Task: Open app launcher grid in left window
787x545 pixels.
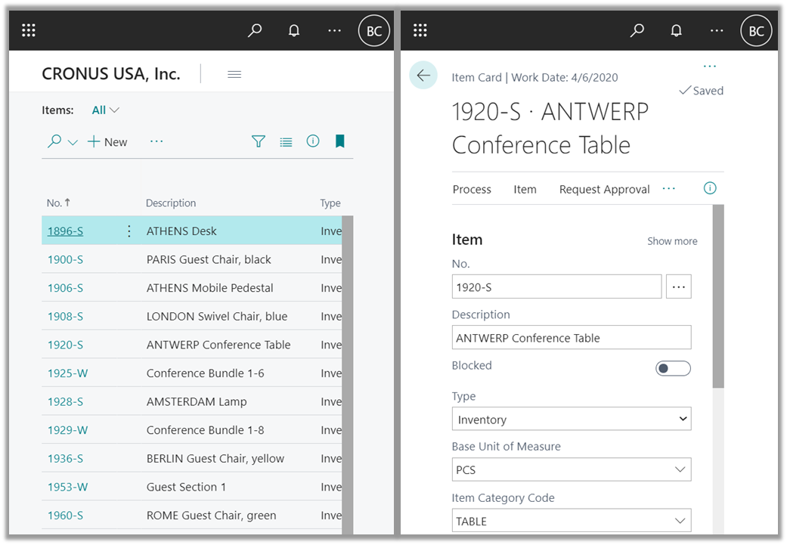Action: [x=29, y=30]
